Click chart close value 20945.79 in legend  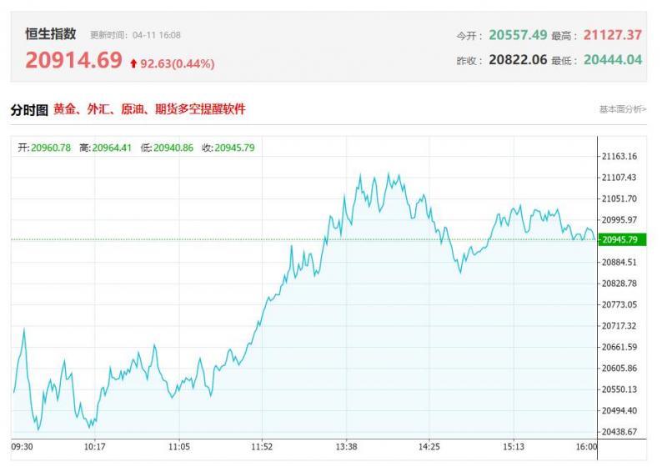pyautogui.click(x=234, y=148)
